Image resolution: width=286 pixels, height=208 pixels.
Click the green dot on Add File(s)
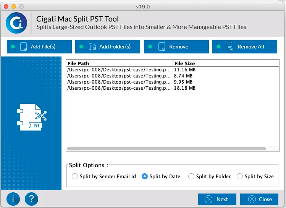pyautogui.click(x=13, y=47)
